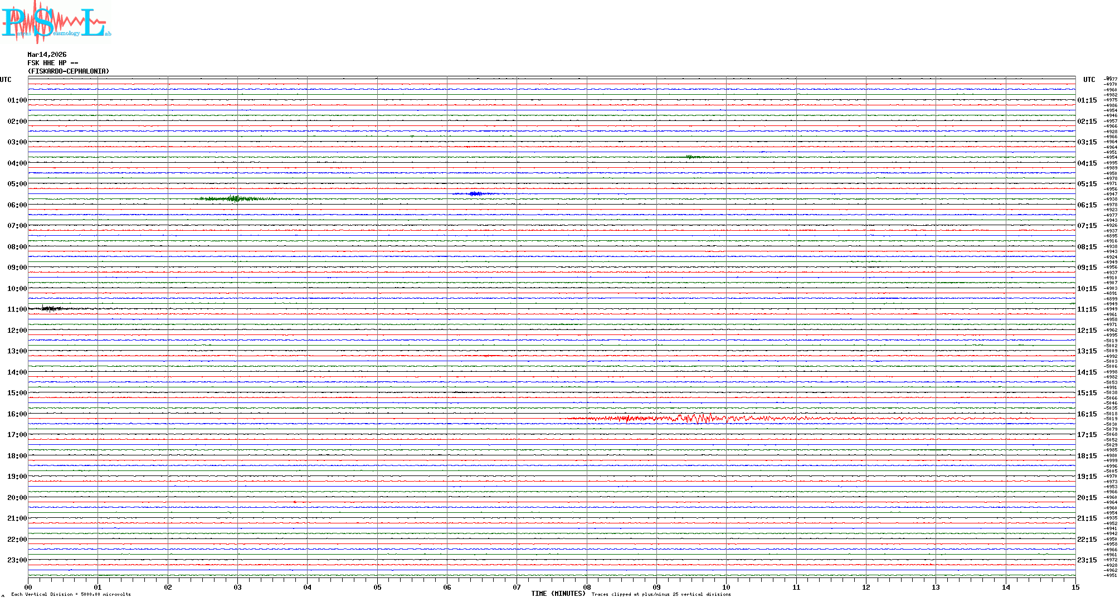Image resolution: width=1120 pixels, height=602 pixels.
Task: Click the Mar14,2026 date label
Action: pos(47,55)
